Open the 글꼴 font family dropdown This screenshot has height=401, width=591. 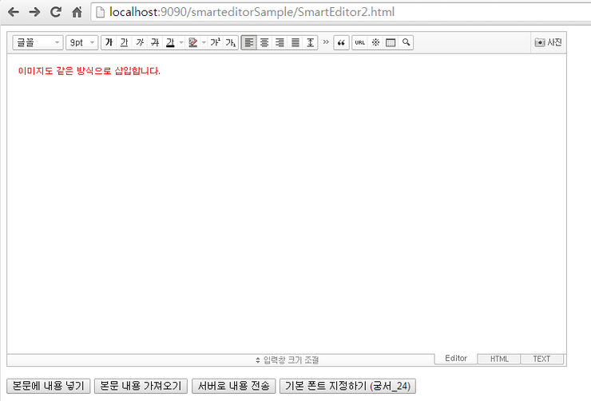37,42
